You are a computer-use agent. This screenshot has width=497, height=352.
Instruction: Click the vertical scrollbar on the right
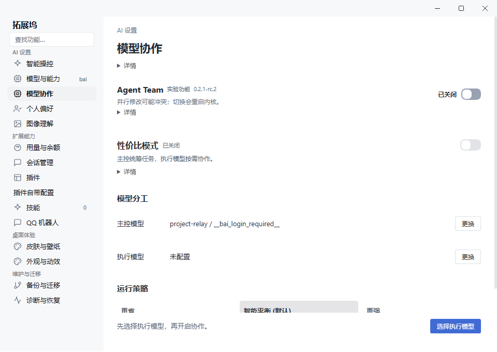495,152
